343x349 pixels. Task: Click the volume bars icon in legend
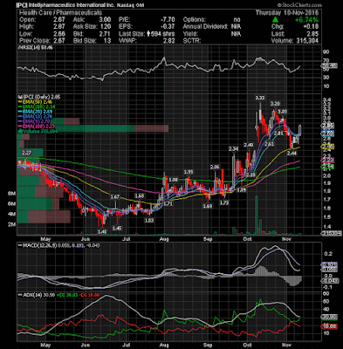click(x=20, y=132)
